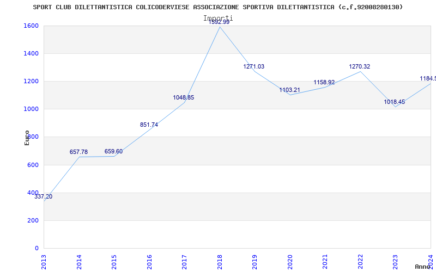Click the 2020 data label 1103.21

(x=290, y=90)
